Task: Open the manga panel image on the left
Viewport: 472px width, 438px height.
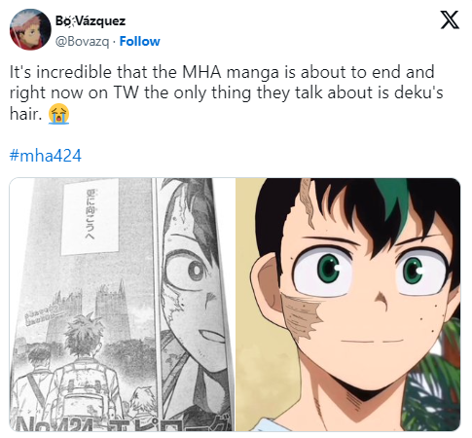Action: (122, 305)
